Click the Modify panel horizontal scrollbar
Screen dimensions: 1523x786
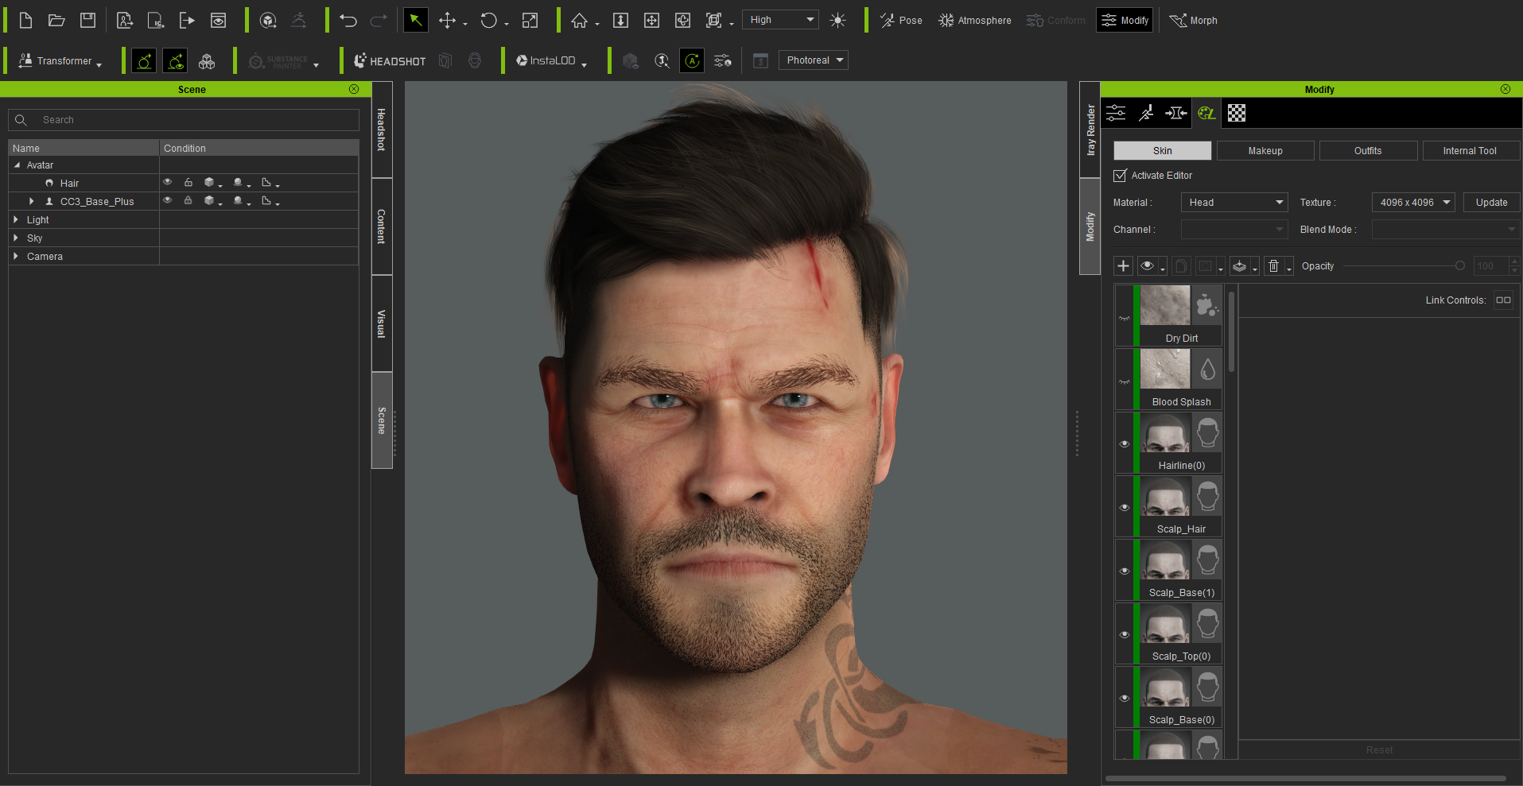[x=1306, y=778]
